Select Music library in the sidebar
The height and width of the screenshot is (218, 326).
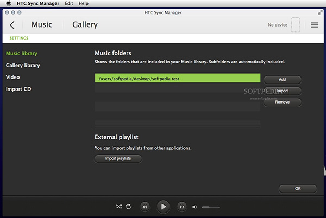tap(22, 53)
